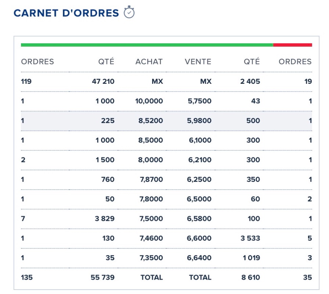This screenshot has width=329, height=294.
Task: Select the total sell quantity 8 610
Action: 251,277
